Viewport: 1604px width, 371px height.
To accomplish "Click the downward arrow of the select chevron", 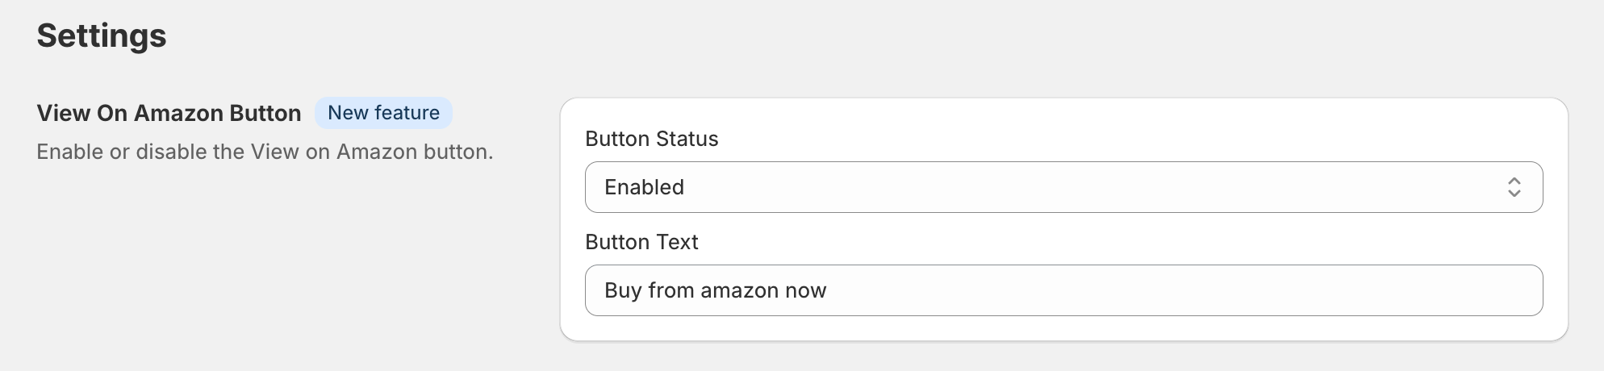I will pyautogui.click(x=1514, y=194).
